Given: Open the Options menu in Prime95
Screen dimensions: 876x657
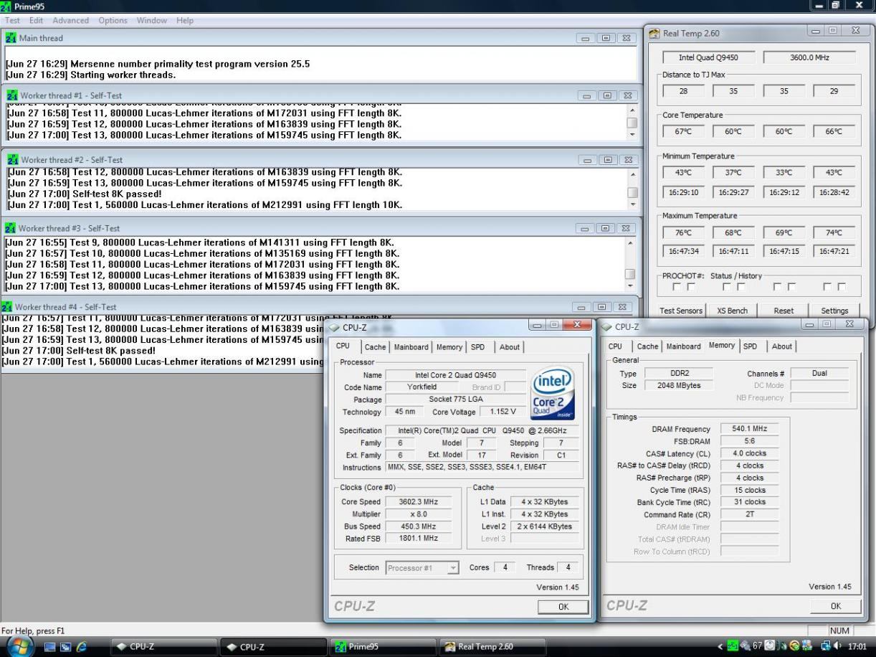Looking at the screenshot, I should [113, 21].
